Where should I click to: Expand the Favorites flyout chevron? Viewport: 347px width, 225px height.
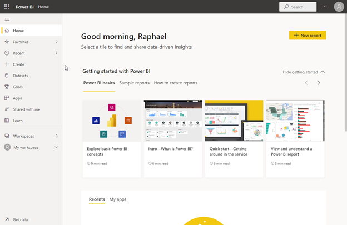(x=56, y=42)
